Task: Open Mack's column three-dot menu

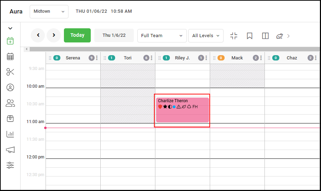Action: 261,58
